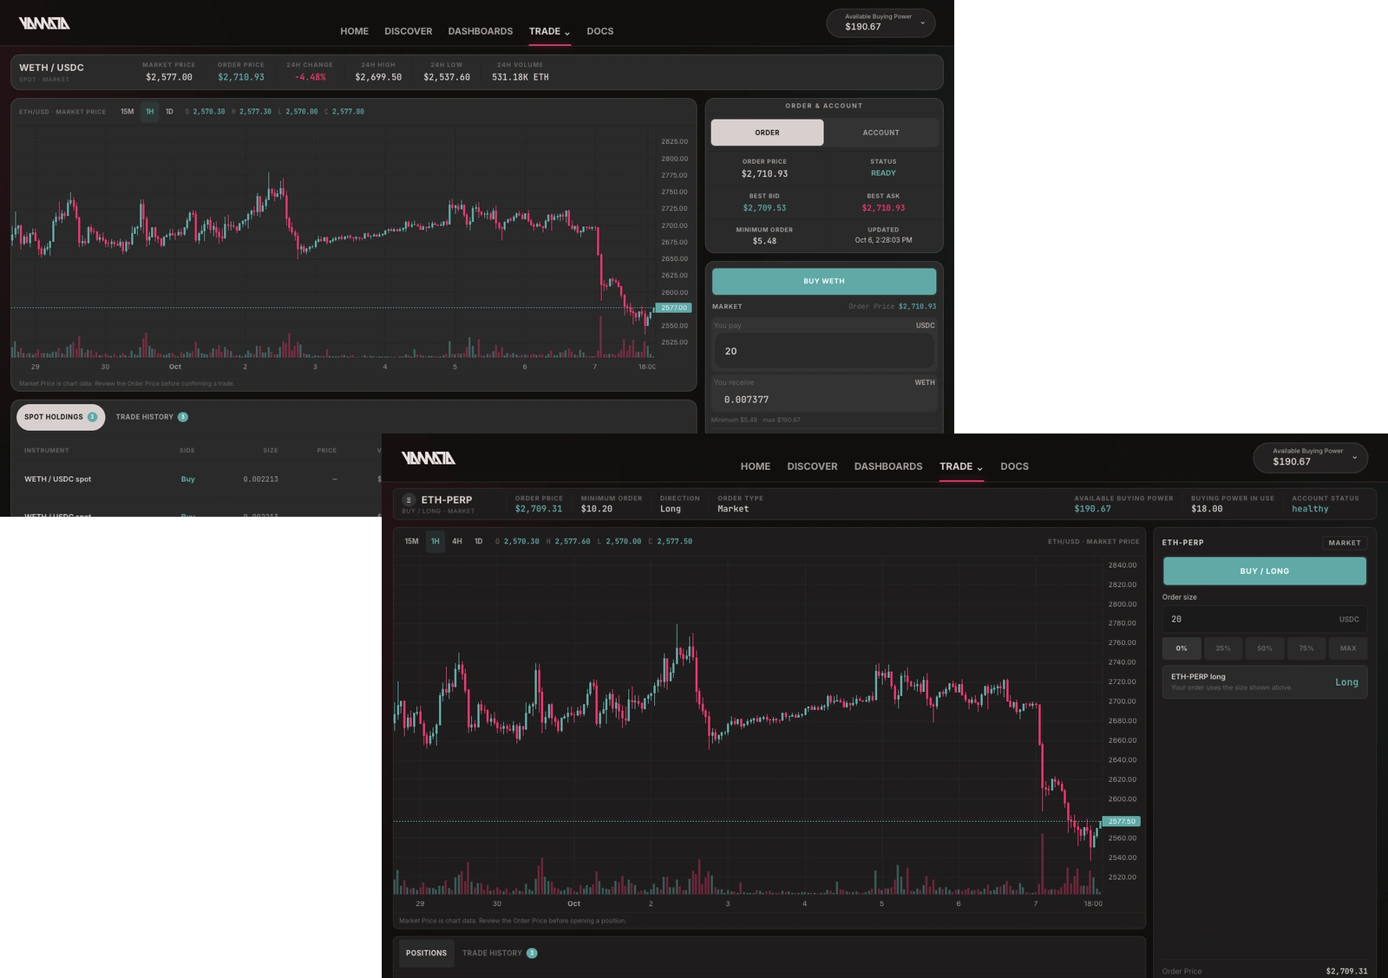The height and width of the screenshot is (978, 1388).
Task: Switch to the ACCOUNT tab in Order & Account
Action: pos(881,133)
